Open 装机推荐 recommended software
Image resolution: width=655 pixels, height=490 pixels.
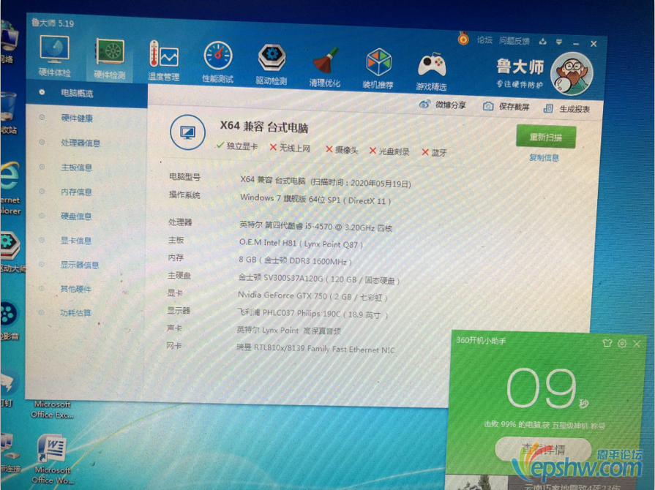pos(378,69)
